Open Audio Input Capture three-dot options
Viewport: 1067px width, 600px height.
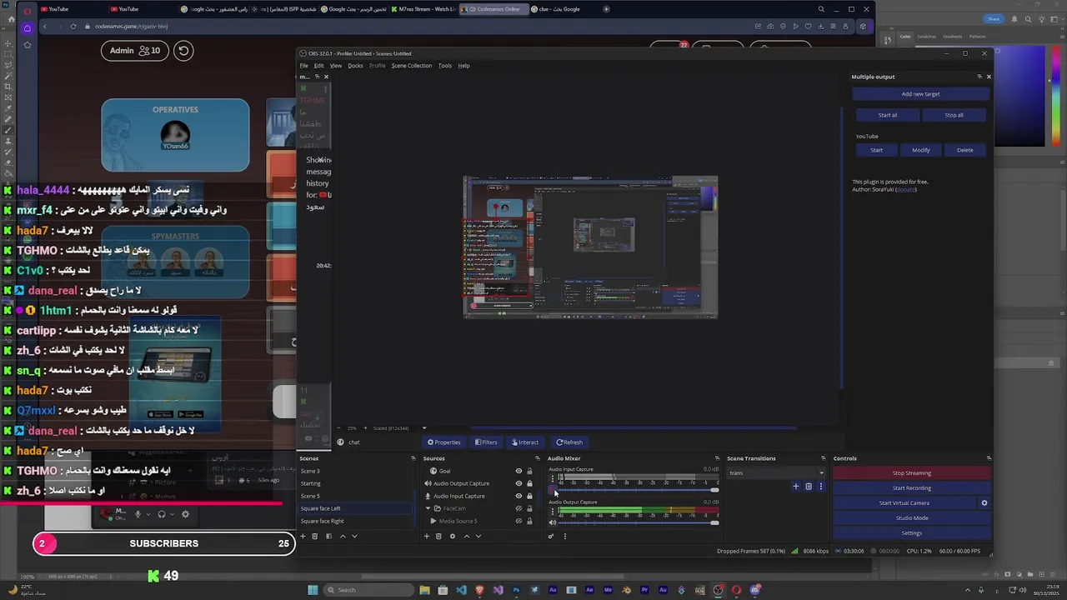click(x=553, y=478)
